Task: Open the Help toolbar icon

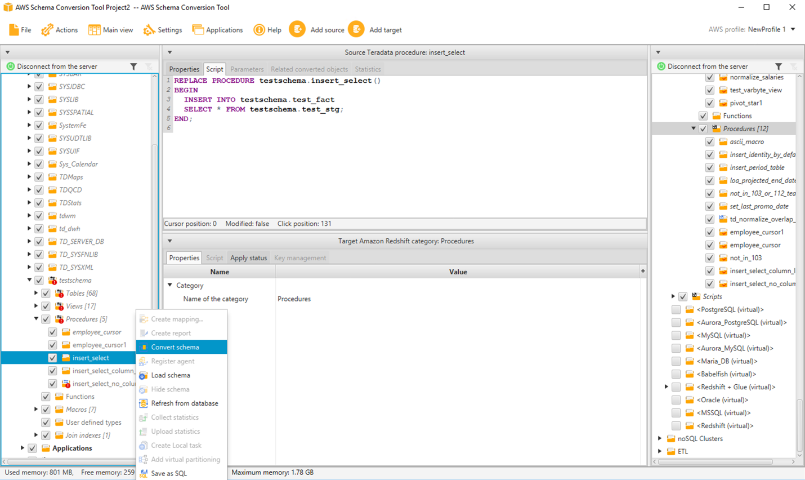Action: tap(259, 30)
